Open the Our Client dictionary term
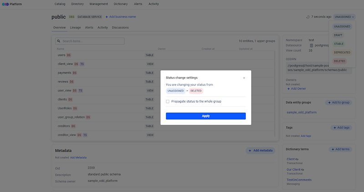The image size is (364, 192). (x=293, y=170)
